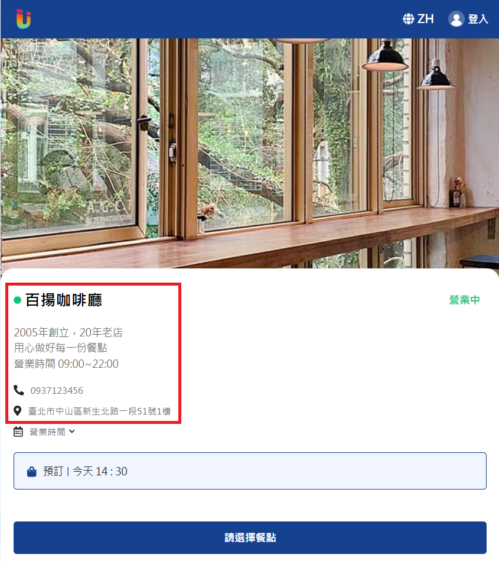Open the globe language icon
Image resolution: width=499 pixels, height=567 pixels.
point(409,19)
